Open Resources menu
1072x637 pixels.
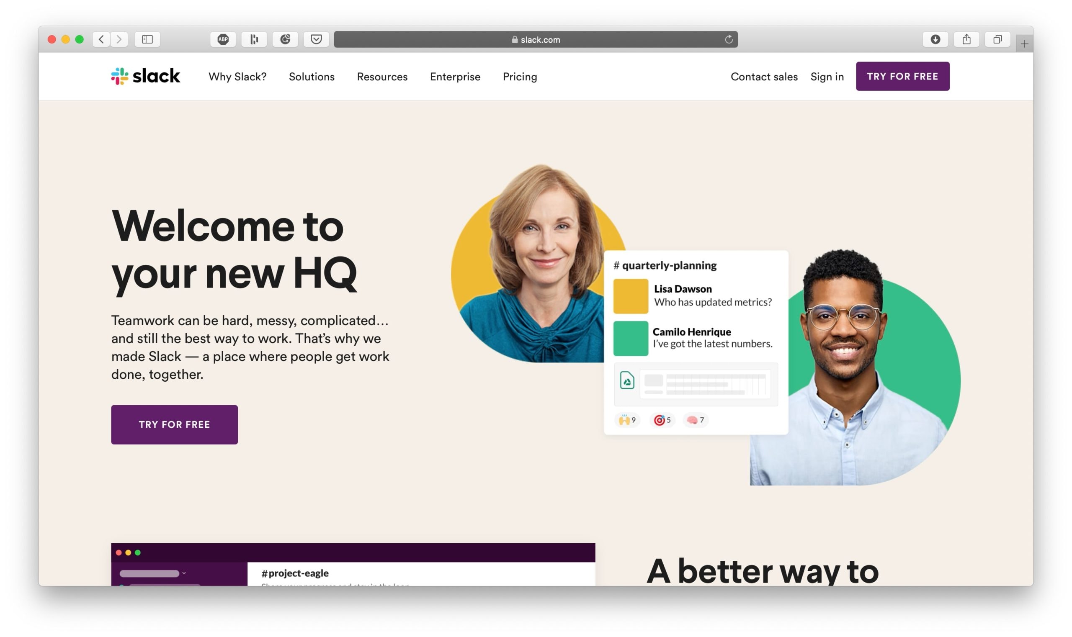[382, 77]
